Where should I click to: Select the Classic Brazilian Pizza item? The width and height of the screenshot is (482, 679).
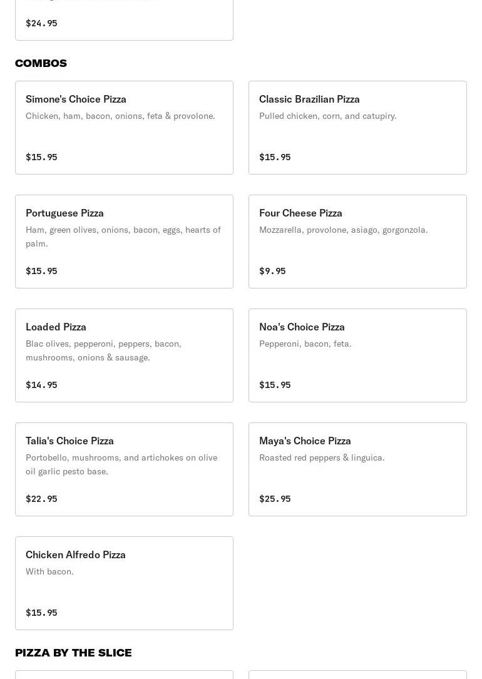pyautogui.click(x=357, y=128)
